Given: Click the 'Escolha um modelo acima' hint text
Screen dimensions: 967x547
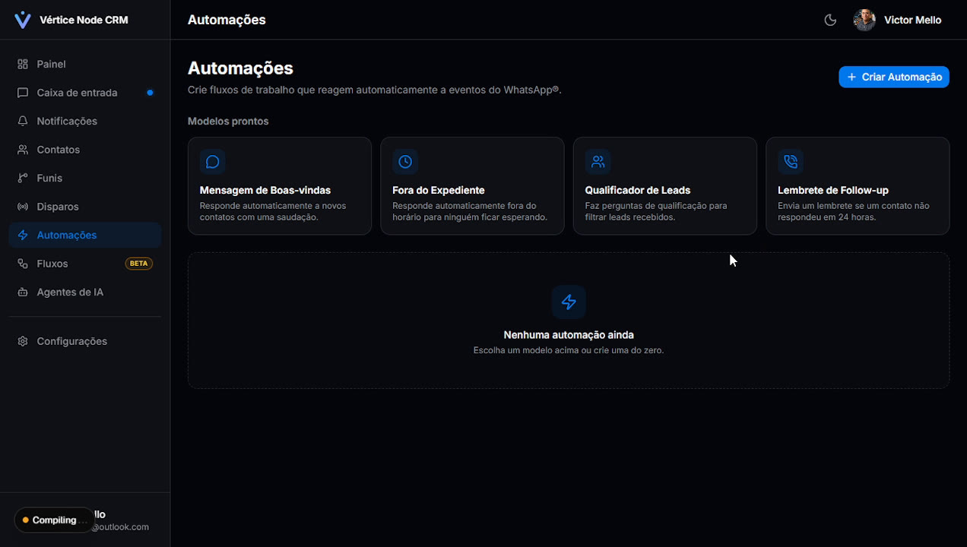Looking at the screenshot, I should click(x=569, y=350).
